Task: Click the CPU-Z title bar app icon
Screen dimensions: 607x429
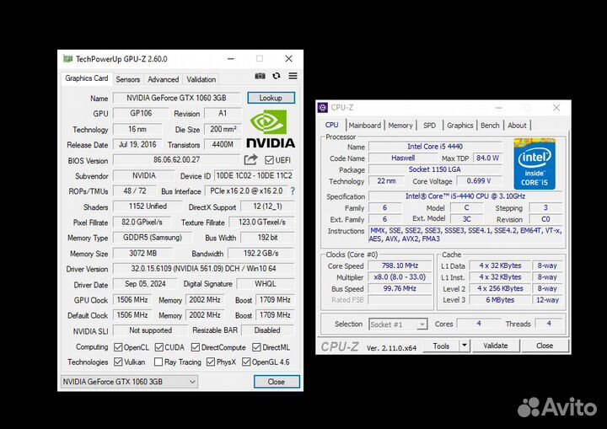Action: pyautogui.click(x=322, y=107)
